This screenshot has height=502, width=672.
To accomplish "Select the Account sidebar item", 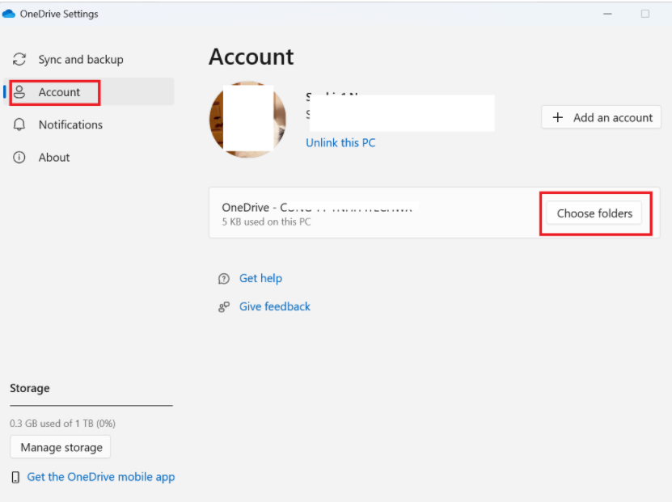I will point(89,92).
